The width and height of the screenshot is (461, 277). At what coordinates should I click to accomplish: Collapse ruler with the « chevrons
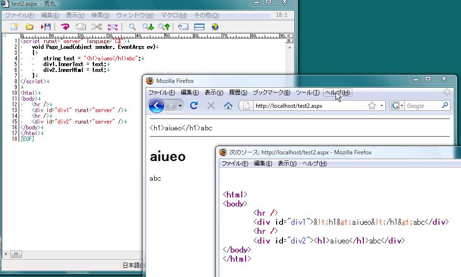289,35
